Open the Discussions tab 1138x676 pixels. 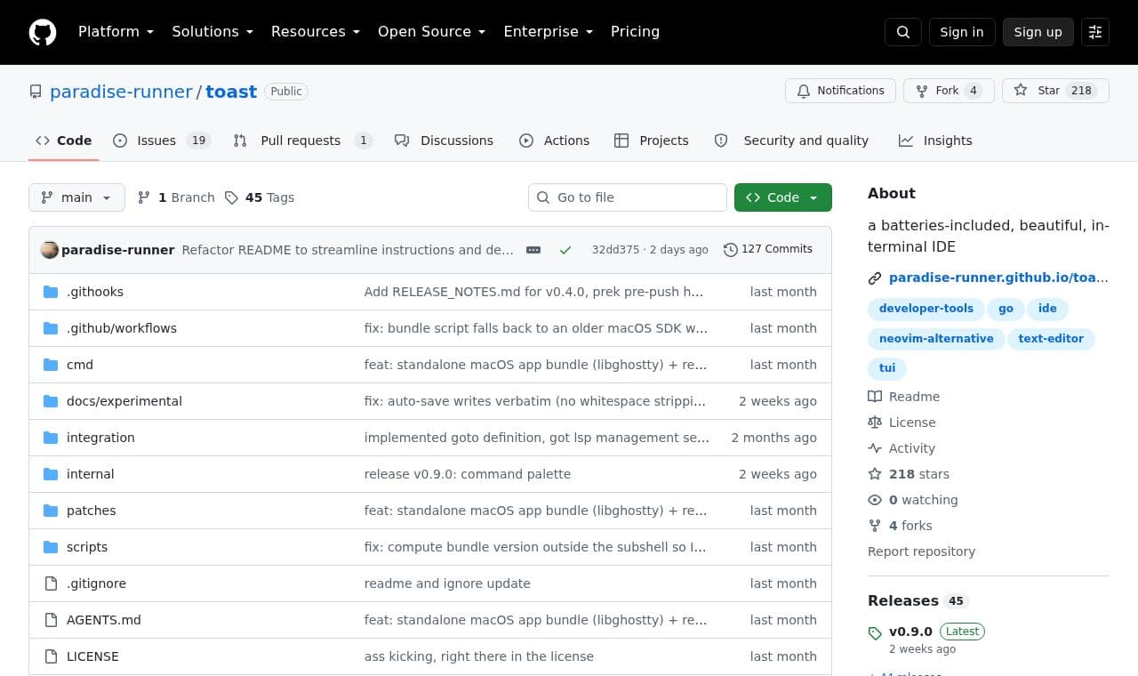pyautogui.click(x=444, y=141)
